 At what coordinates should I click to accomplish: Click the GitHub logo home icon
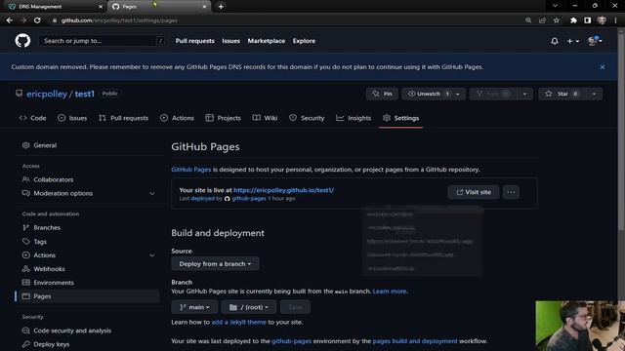[22, 41]
